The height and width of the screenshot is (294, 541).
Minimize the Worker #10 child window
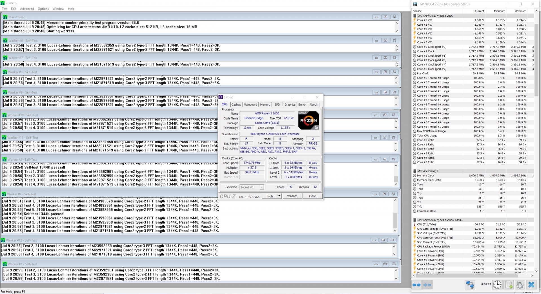pyautogui.click(x=376, y=115)
